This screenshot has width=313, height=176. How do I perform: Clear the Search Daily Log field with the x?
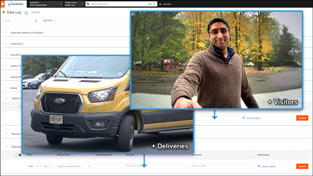pos(154,4)
